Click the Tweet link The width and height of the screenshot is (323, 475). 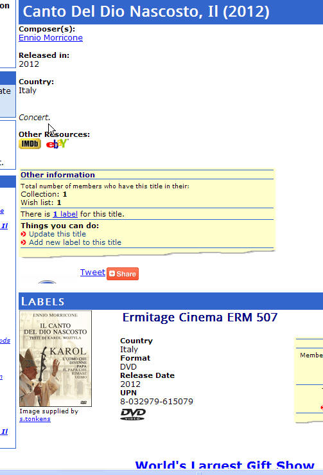point(92,273)
